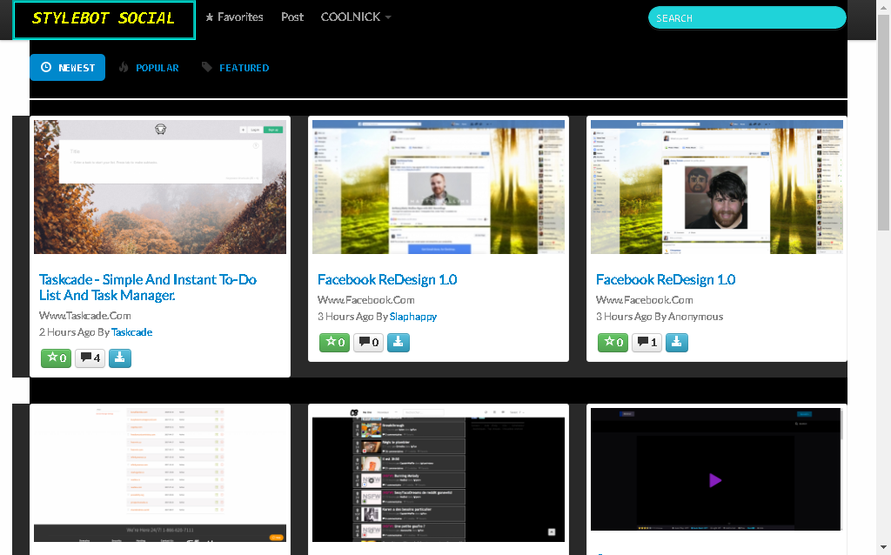Image resolution: width=891 pixels, height=555 pixels.
Task: Download the Taskcade style
Action: (x=120, y=358)
